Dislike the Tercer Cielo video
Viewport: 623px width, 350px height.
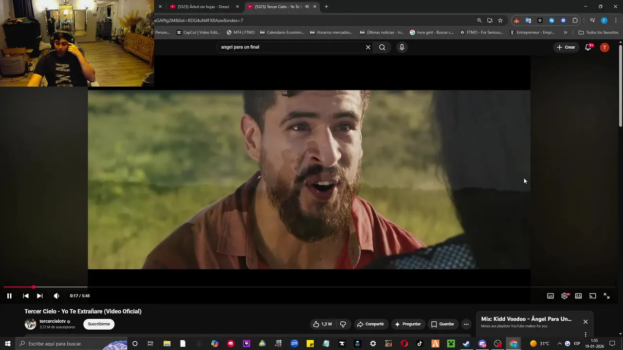pyautogui.click(x=343, y=324)
